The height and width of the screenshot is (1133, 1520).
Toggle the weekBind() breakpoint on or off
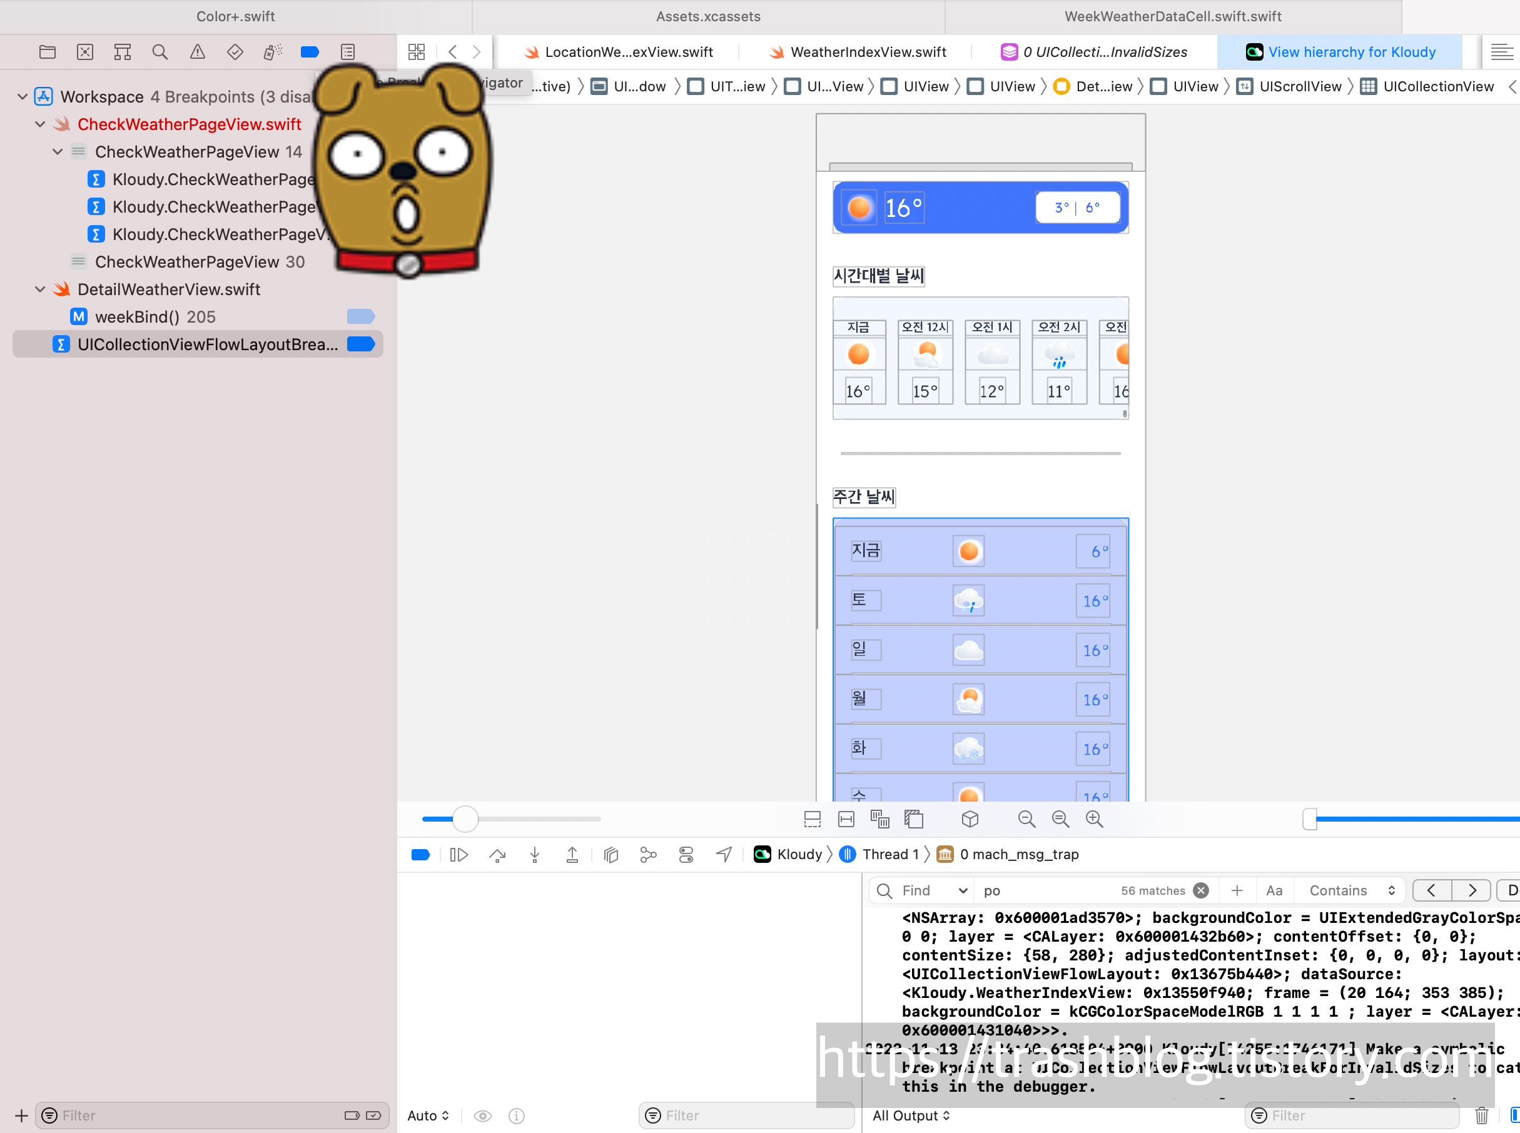click(361, 317)
